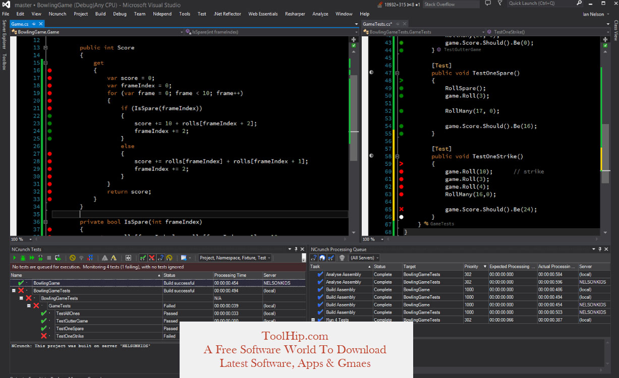Image resolution: width=619 pixels, height=378 pixels.
Task: Click the red arrow marker on line 59
Action: pyautogui.click(x=402, y=164)
